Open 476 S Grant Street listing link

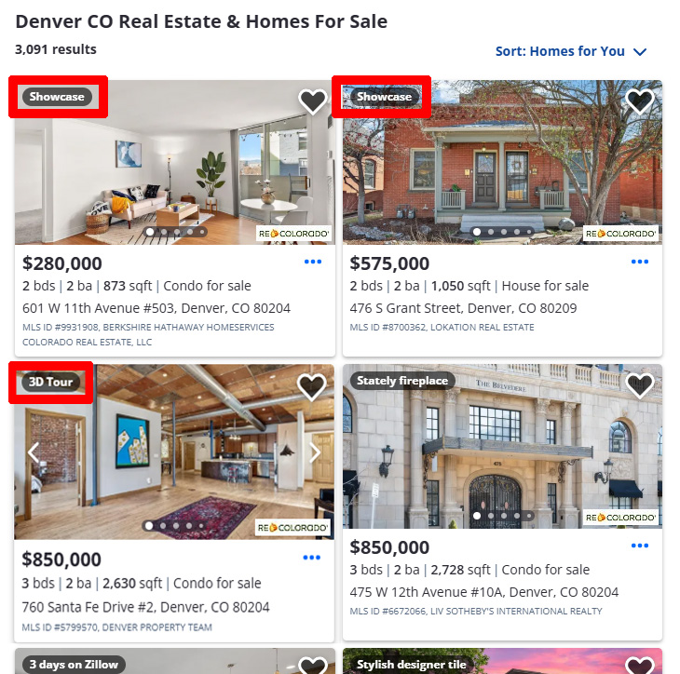click(x=463, y=308)
